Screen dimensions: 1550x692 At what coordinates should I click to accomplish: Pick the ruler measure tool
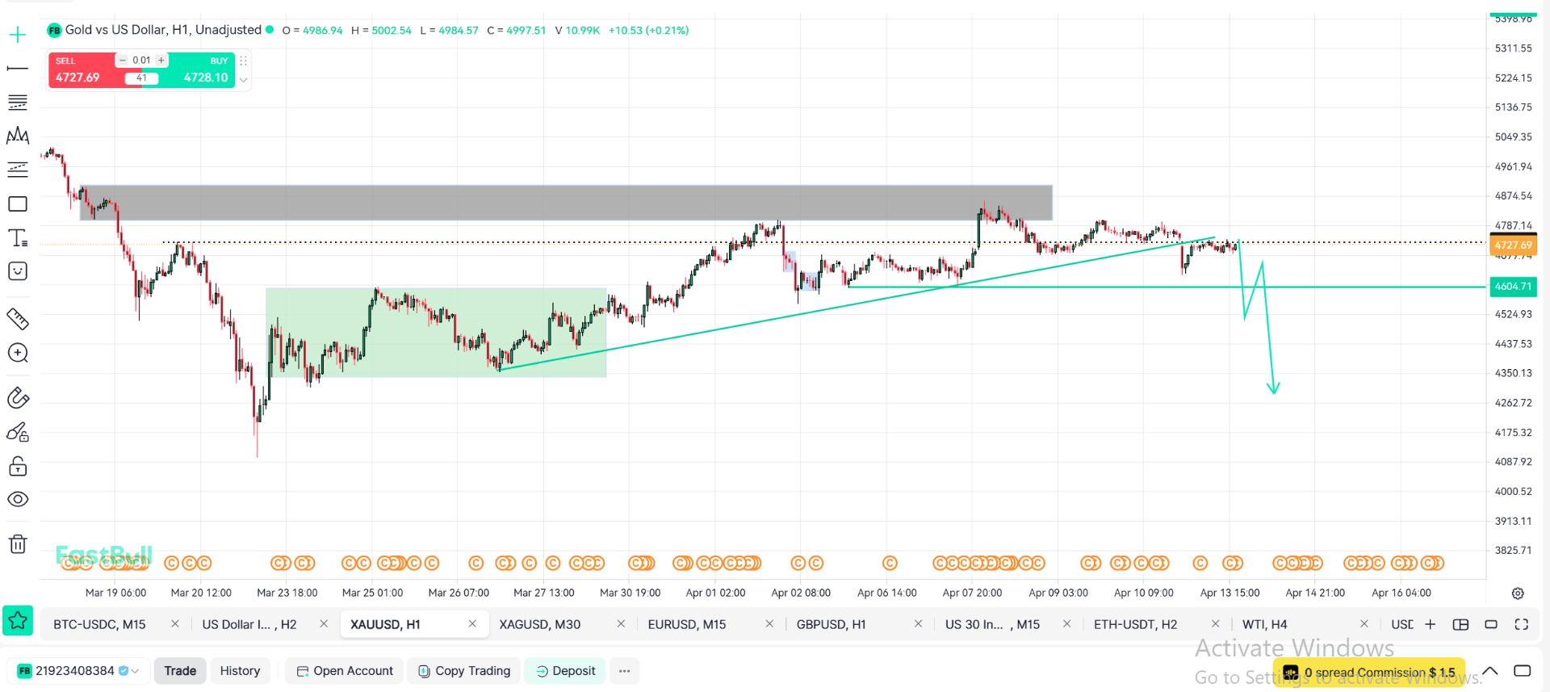tap(17, 319)
